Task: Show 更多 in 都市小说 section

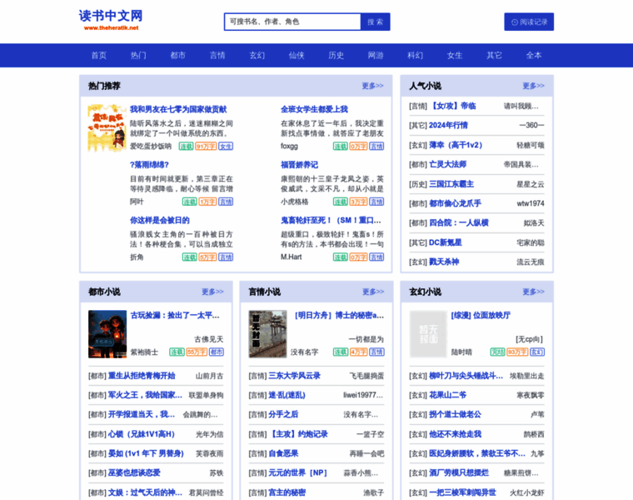Action: click(x=212, y=292)
